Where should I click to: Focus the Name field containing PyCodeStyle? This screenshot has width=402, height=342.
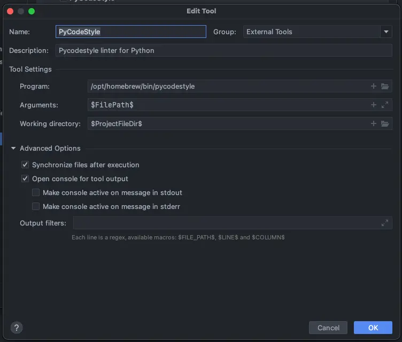131,32
